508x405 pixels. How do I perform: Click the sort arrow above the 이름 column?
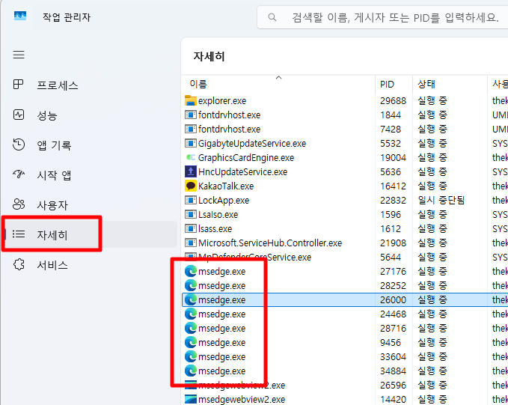tap(278, 78)
